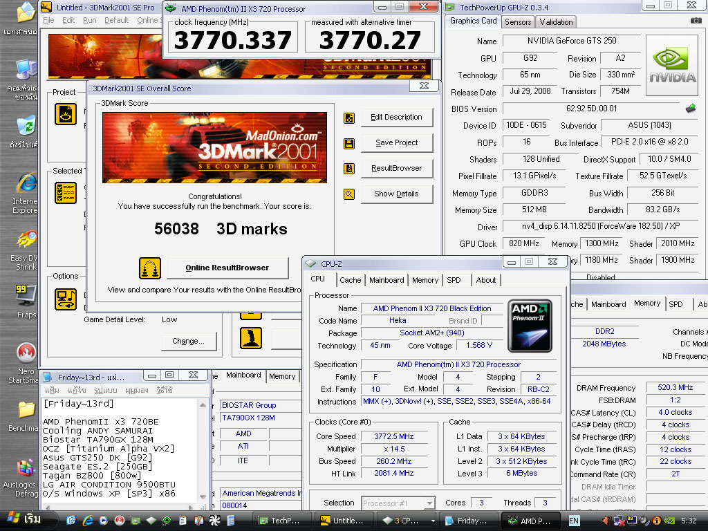
Task: Click the Show Details magnifier icon
Action: [x=349, y=194]
